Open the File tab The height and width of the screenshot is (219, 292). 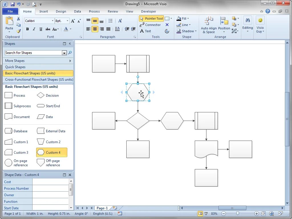coord(10,11)
